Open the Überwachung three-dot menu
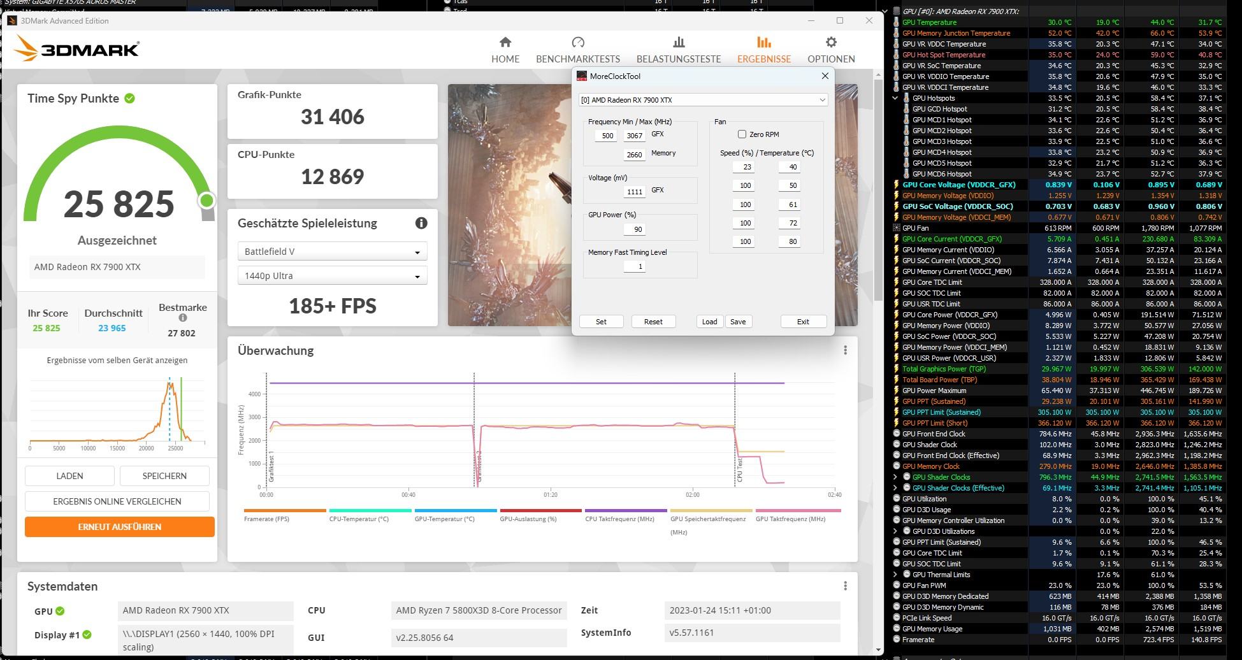Viewport: 1242px width, 660px height. [845, 350]
